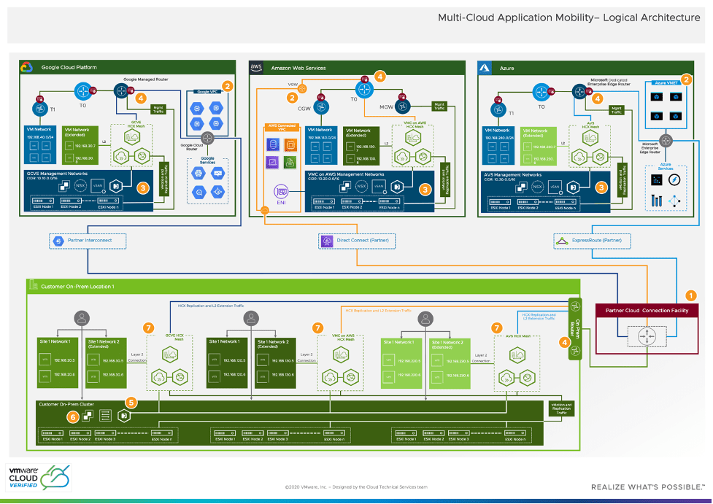Click the AWS logo in the header
The height and width of the screenshot is (504, 713).
(x=256, y=68)
